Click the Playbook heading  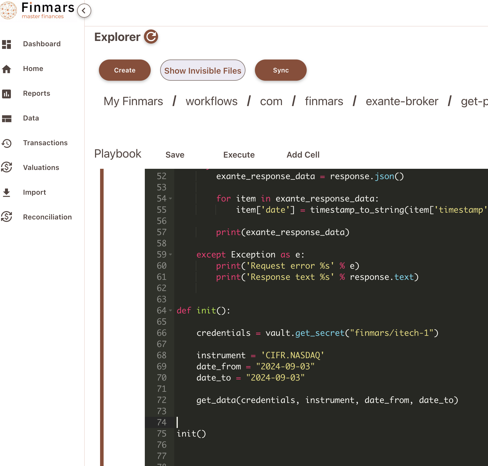point(118,154)
